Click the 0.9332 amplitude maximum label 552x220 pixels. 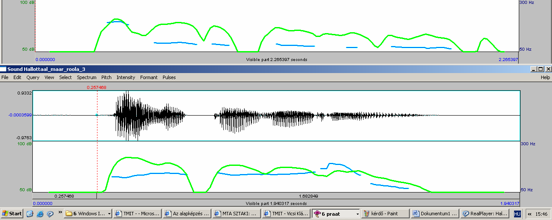tap(25, 93)
